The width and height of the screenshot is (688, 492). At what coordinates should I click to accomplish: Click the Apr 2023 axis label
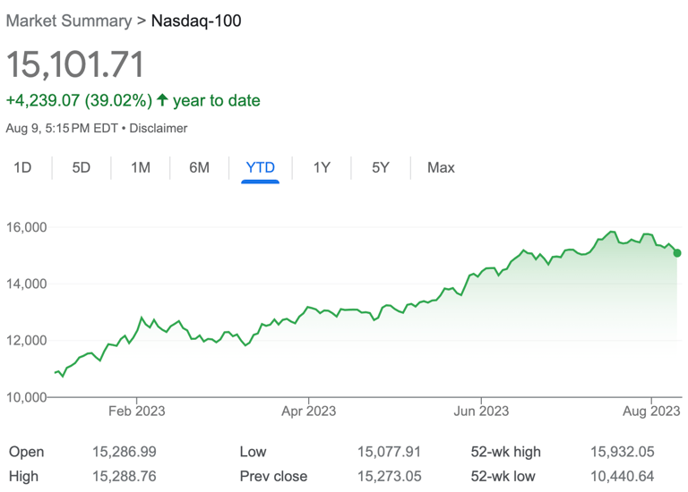coord(308,411)
